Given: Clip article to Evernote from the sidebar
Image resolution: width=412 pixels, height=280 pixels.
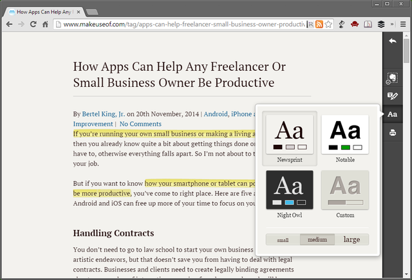Looking at the screenshot, I should pyautogui.click(x=392, y=78).
